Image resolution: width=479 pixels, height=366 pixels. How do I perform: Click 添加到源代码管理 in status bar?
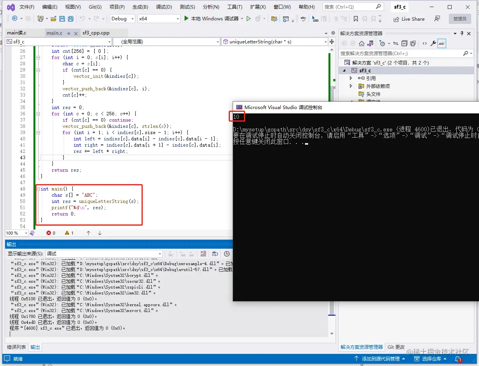coord(380,359)
